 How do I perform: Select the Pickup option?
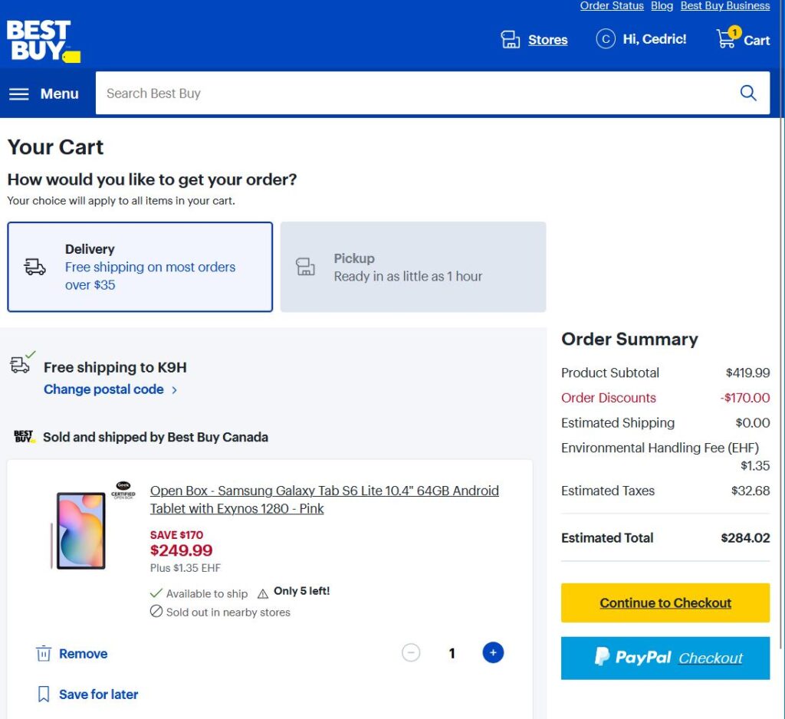(x=412, y=267)
